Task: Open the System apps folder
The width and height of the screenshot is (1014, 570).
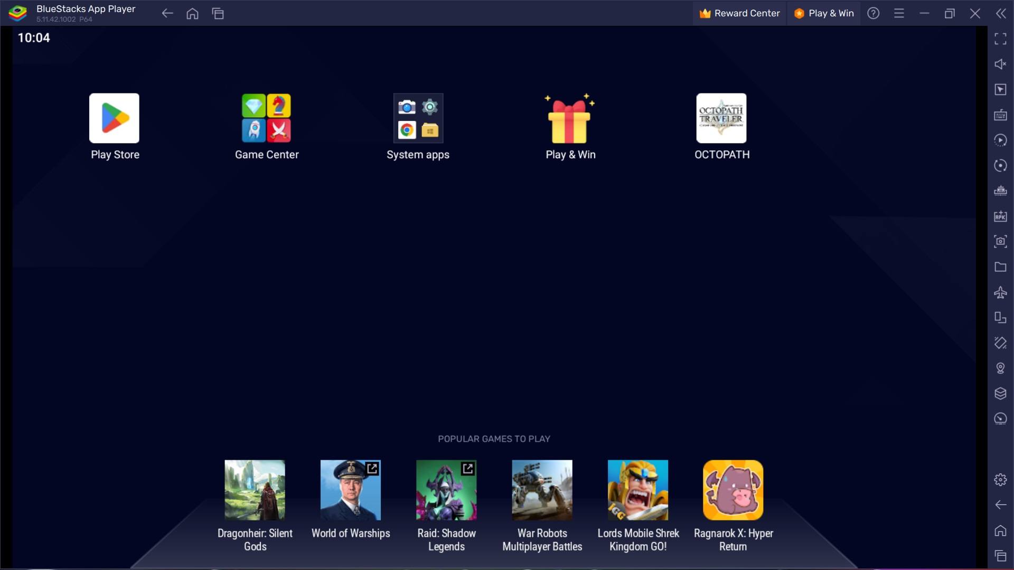Action: pyautogui.click(x=418, y=118)
